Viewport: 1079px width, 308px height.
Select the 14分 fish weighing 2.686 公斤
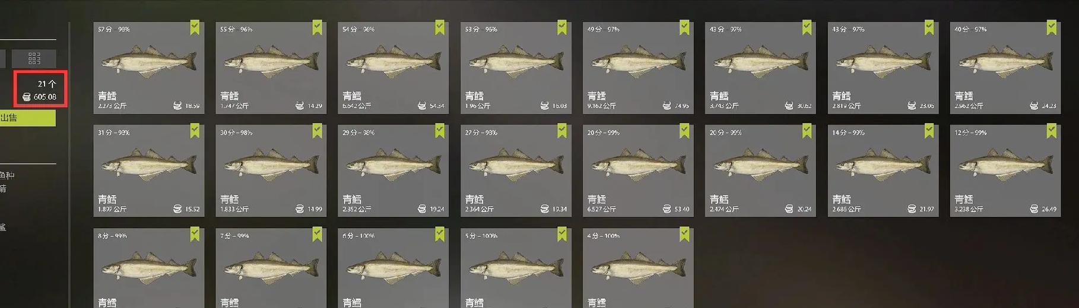[x=883, y=171]
